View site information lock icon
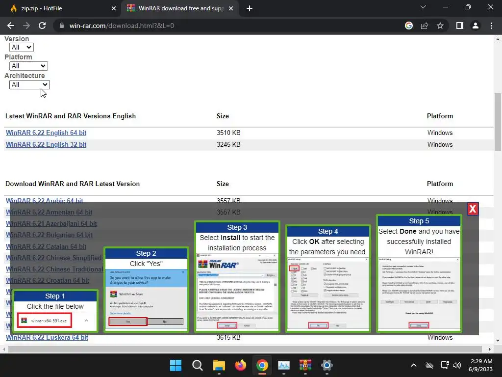502x377 pixels. [x=62, y=26]
